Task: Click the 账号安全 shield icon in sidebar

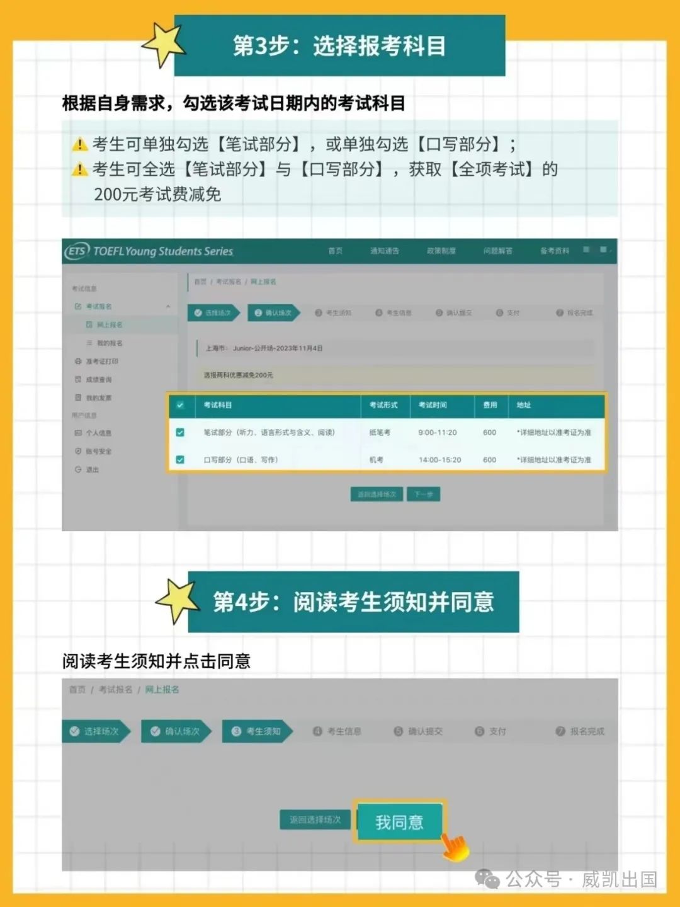Action: [x=78, y=452]
